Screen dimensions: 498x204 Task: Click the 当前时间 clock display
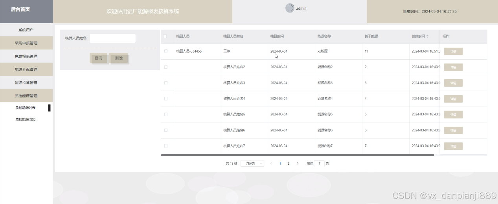tap(430, 11)
